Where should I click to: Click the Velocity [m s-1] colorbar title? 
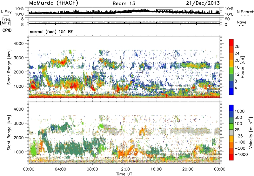point(251,132)
